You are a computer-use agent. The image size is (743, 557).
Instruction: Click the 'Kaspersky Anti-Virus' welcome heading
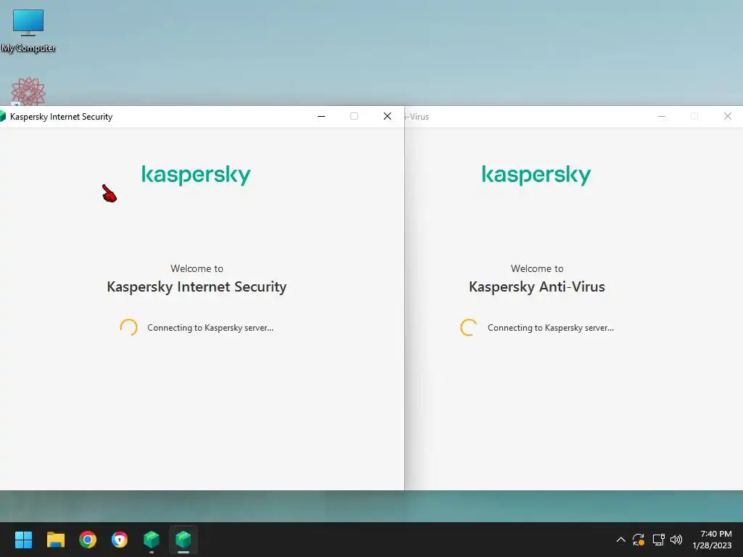(x=537, y=287)
